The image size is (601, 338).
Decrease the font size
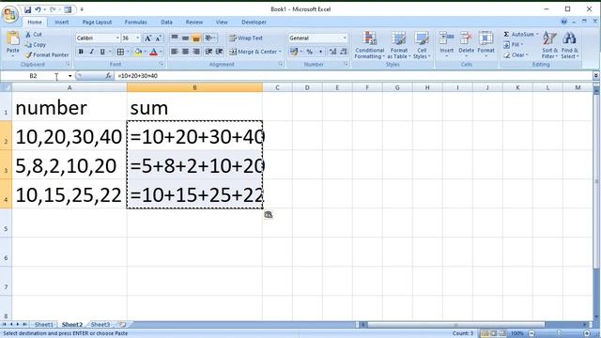pos(158,38)
